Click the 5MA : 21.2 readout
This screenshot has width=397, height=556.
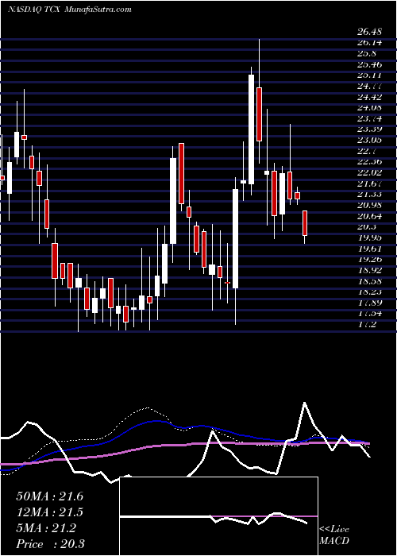click(x=46, y=528)
